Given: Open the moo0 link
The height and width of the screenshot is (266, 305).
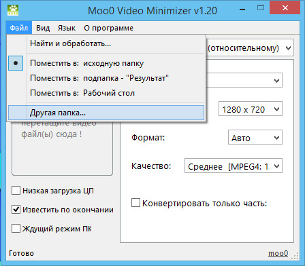Looking at the screenshot, I should click(278, 253).
